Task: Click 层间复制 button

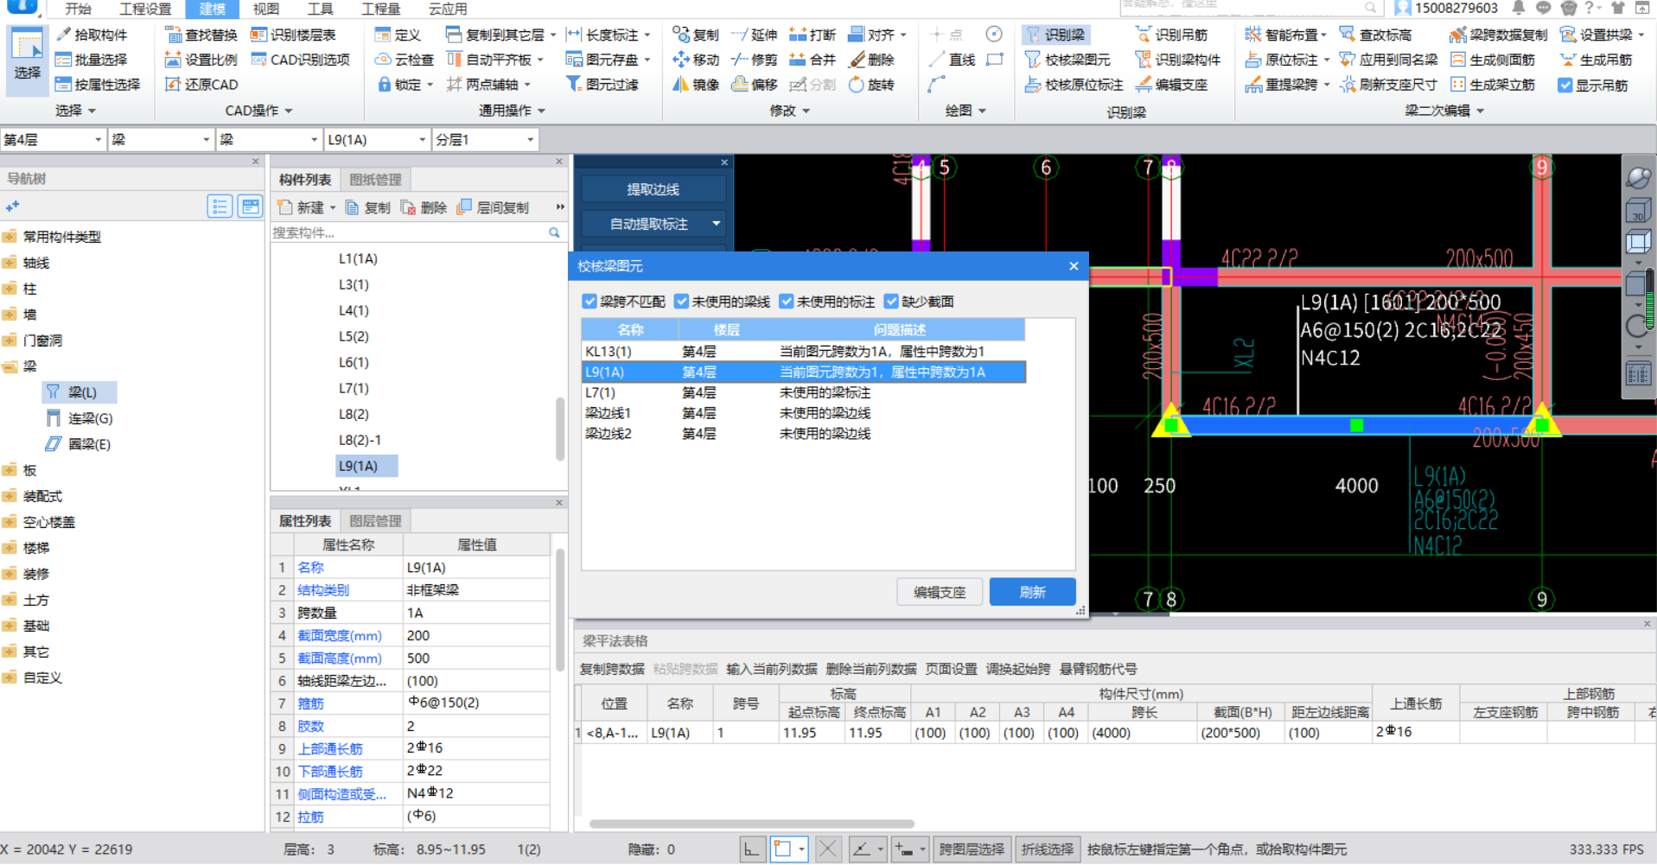Action: click(493, 207)
